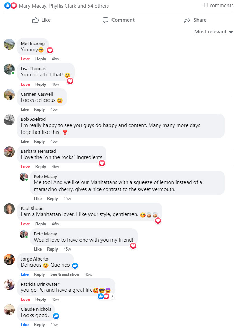Reply to Bob Axelrod's comment

point(39,141)
